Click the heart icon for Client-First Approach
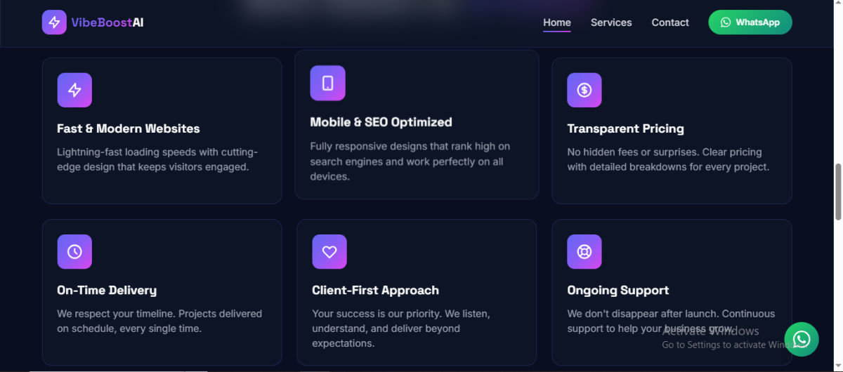The height and width of the screenshot is (372, 843). coord(329,251)
